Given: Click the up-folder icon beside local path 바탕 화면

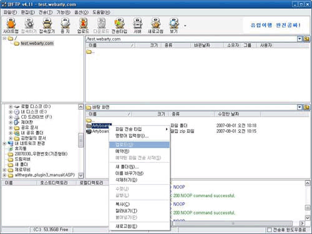Looking at the screenshot, I should 306,107.
